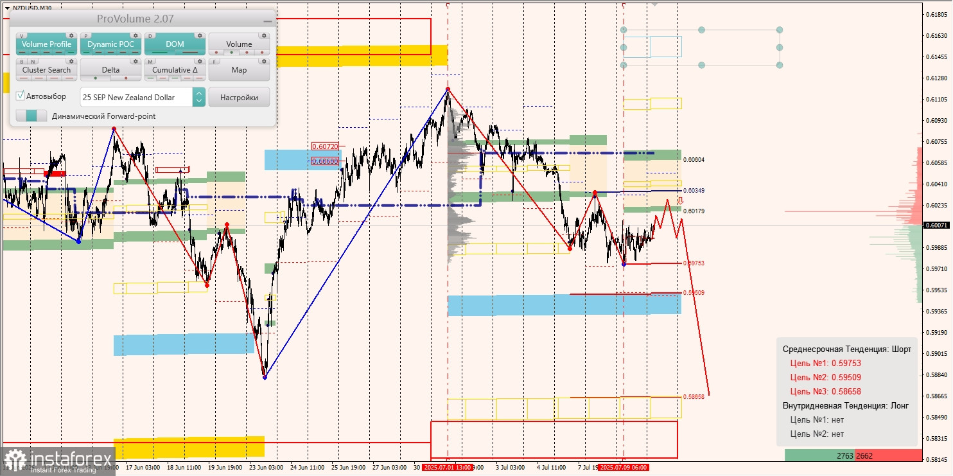The width and height of the screenshot is (953, 476).
Task: Click the M hotkey tag on Cumulative Δ
Action: click(x=150, y=62)
